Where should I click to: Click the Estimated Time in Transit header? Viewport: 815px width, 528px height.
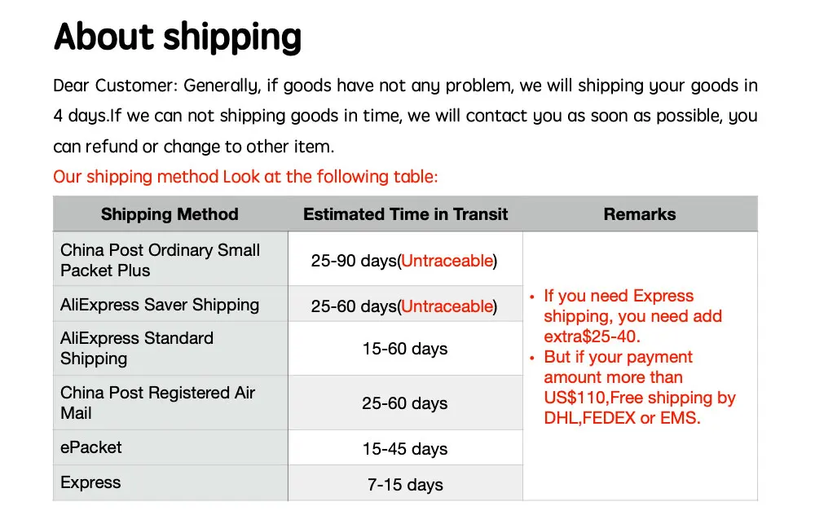[x=405, y=214]
